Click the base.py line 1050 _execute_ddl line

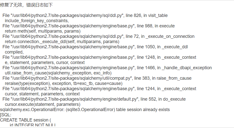coord(95,47)
